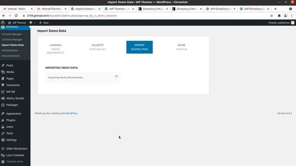Close the cPanel - Main tab
The height and width of the screenshot is (166, 296).
(32, 9)
